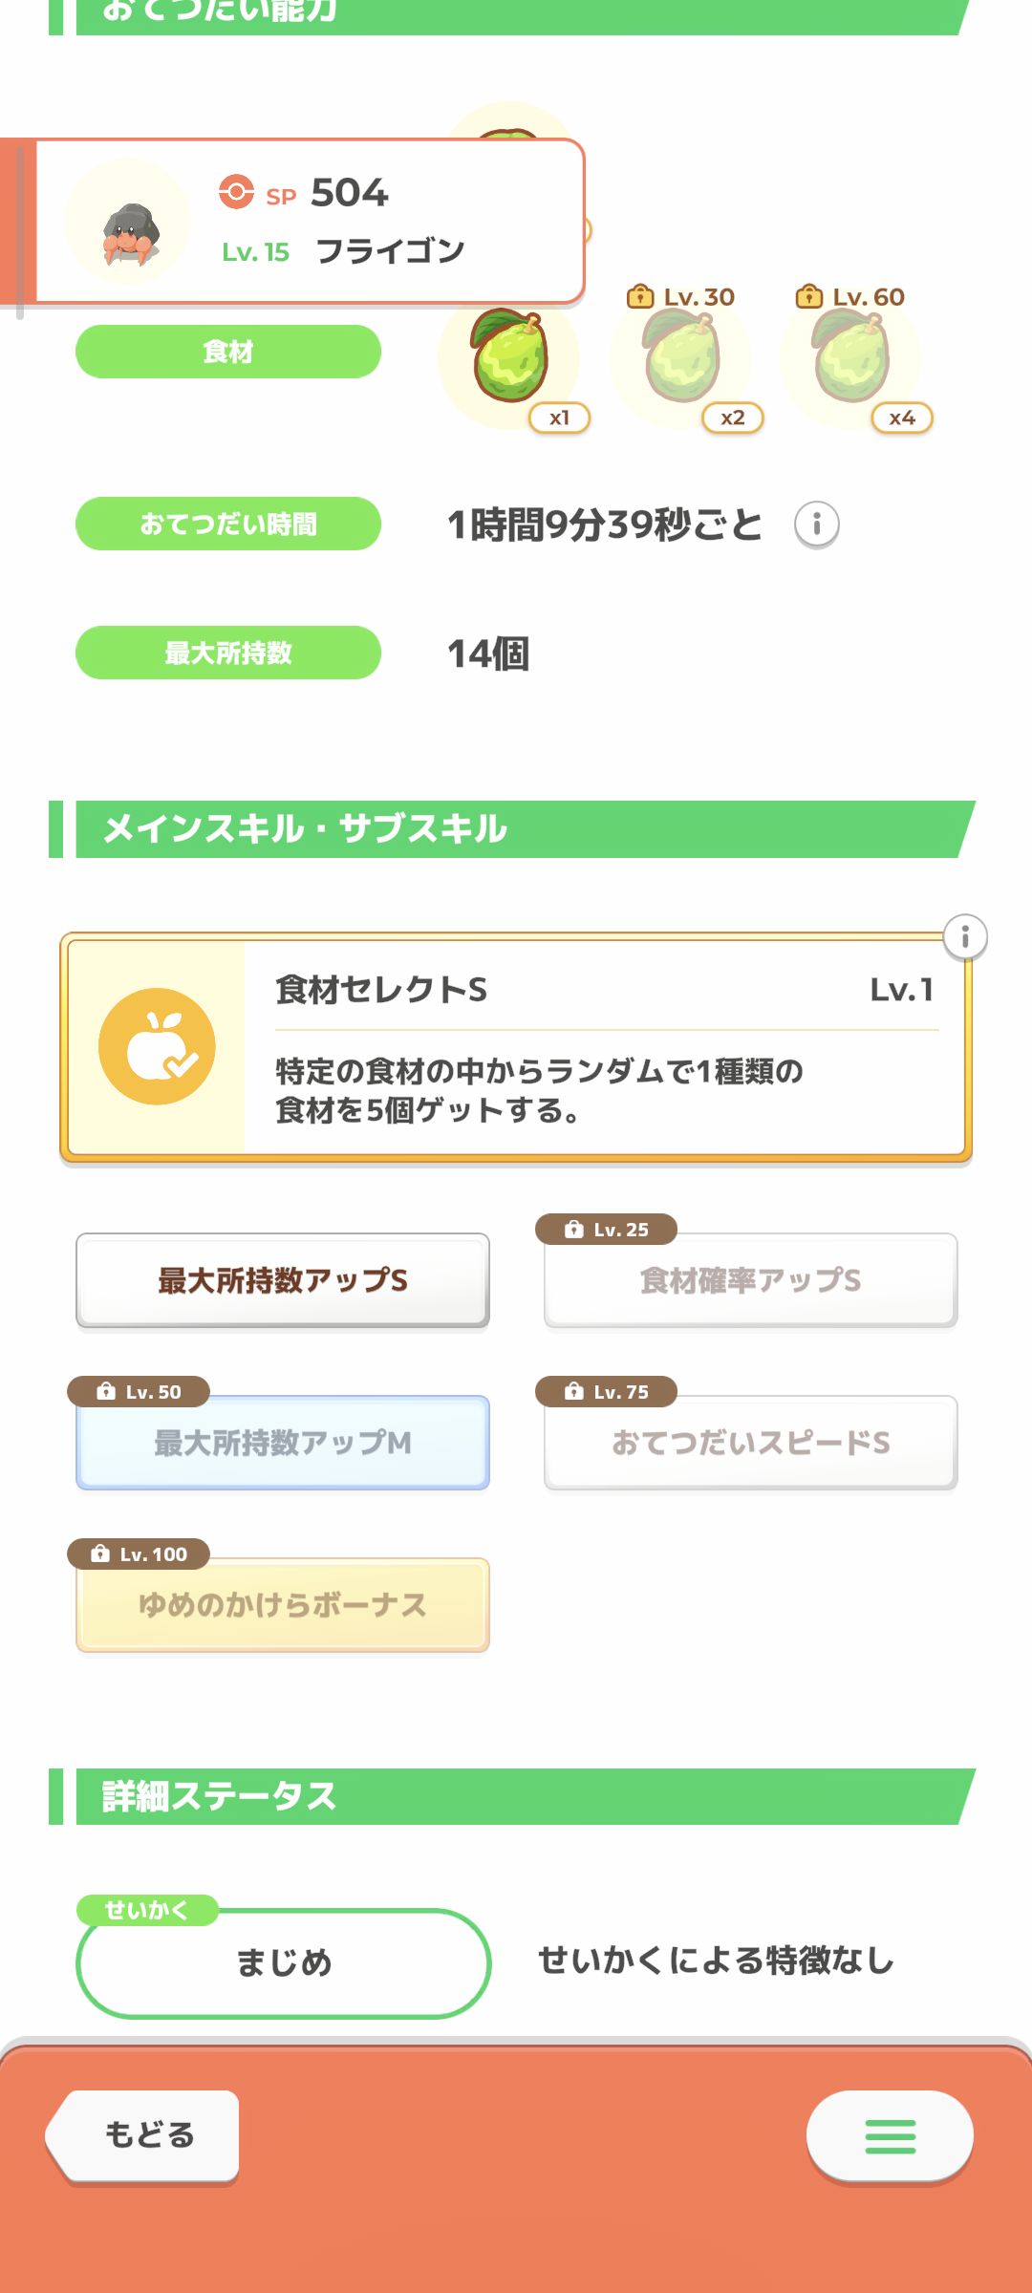Open main skill info icon

tap(965, 937)
